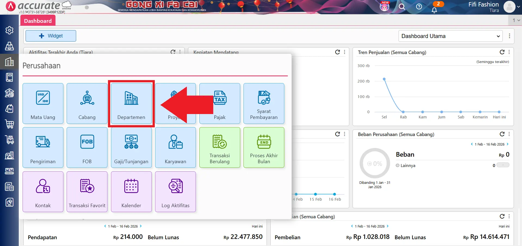
Task: Click the notification bell icon
Action: [x=434, y=10]
